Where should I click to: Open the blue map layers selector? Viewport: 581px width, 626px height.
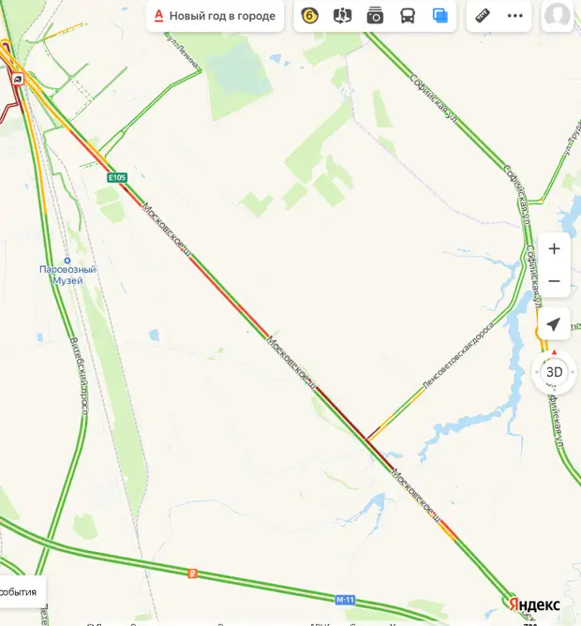tap(440, 16)
